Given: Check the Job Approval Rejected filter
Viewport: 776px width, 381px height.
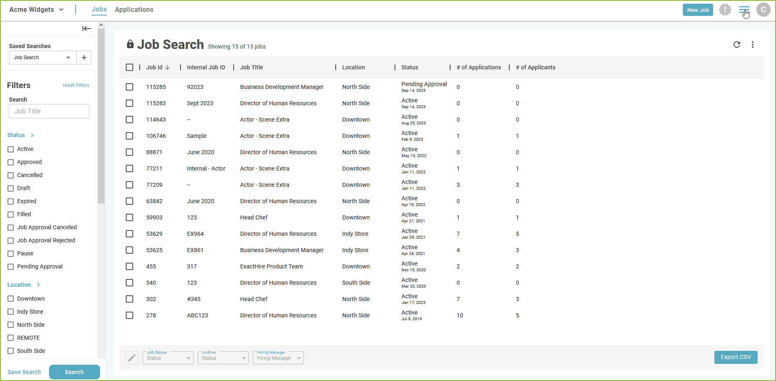Looking at the screenshot, I should [11, 241].
